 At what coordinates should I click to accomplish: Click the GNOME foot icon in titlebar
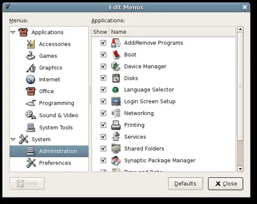click(x=8, y=7)
